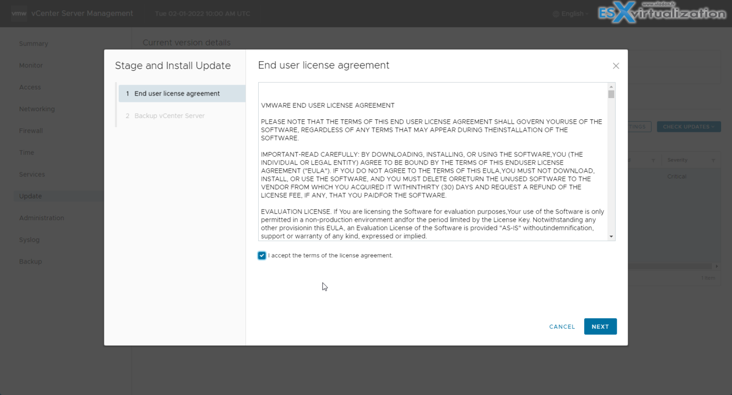The height and width of the screenshot is (395, 732).
Task: Open Firewall settings from the sidebar
Action: 30,130
